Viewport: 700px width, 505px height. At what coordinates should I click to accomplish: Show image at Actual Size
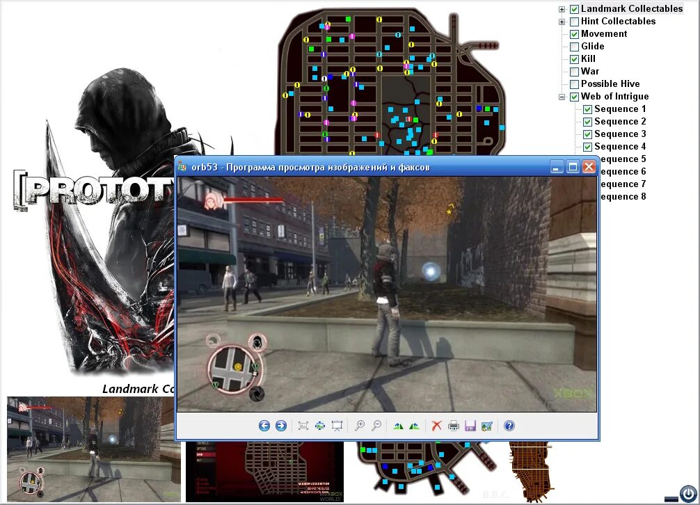point(320,426)
